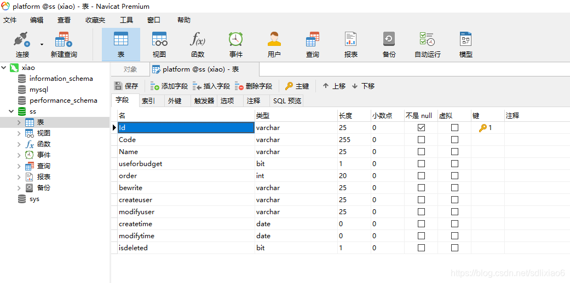Image resolution: width=570 pixels, height=283 pixels.
Task: Select the Table (表) toolbar icon
Action: 121,39
